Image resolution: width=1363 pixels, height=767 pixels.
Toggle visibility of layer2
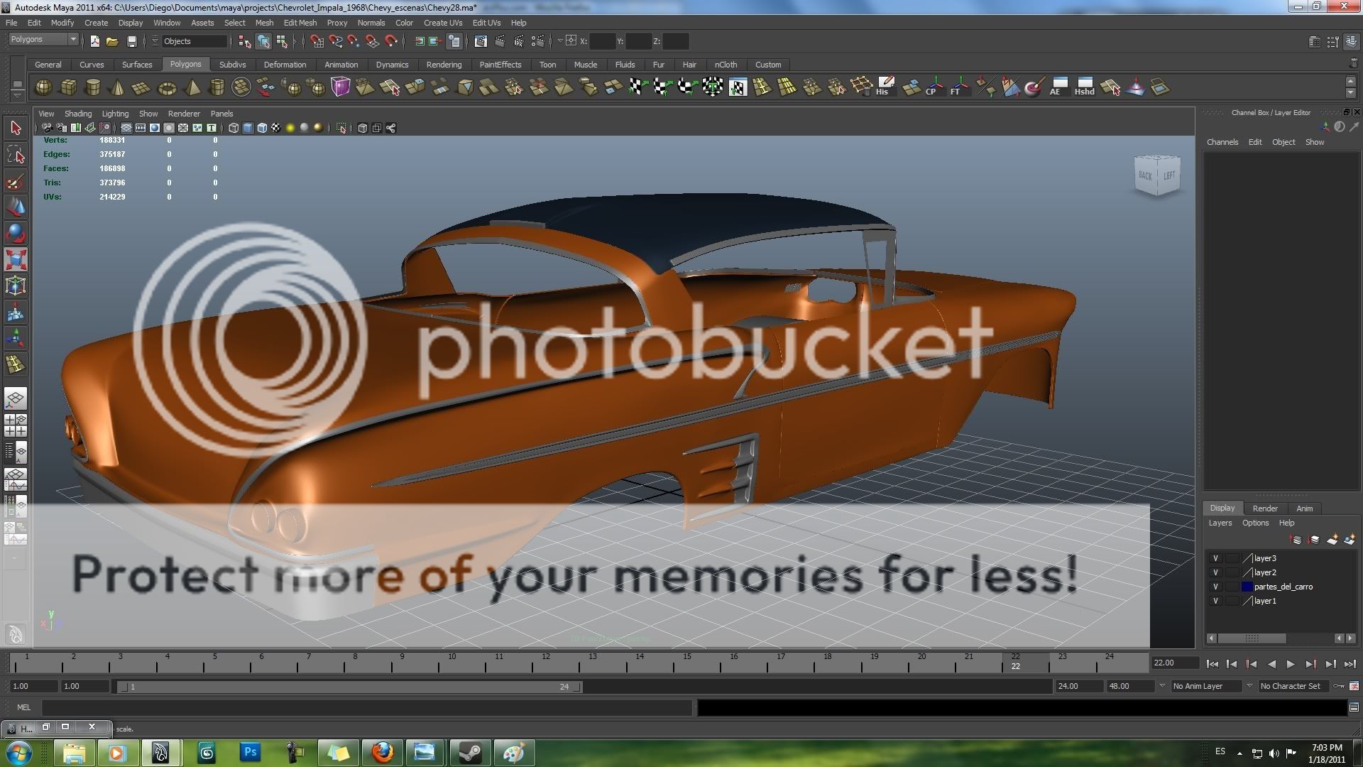[1215, 572]
